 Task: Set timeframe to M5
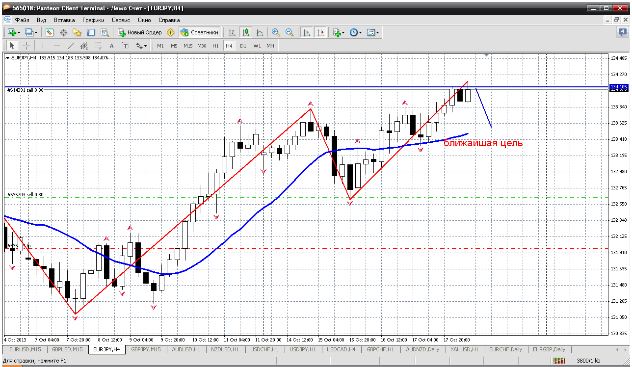pos(174,46)
